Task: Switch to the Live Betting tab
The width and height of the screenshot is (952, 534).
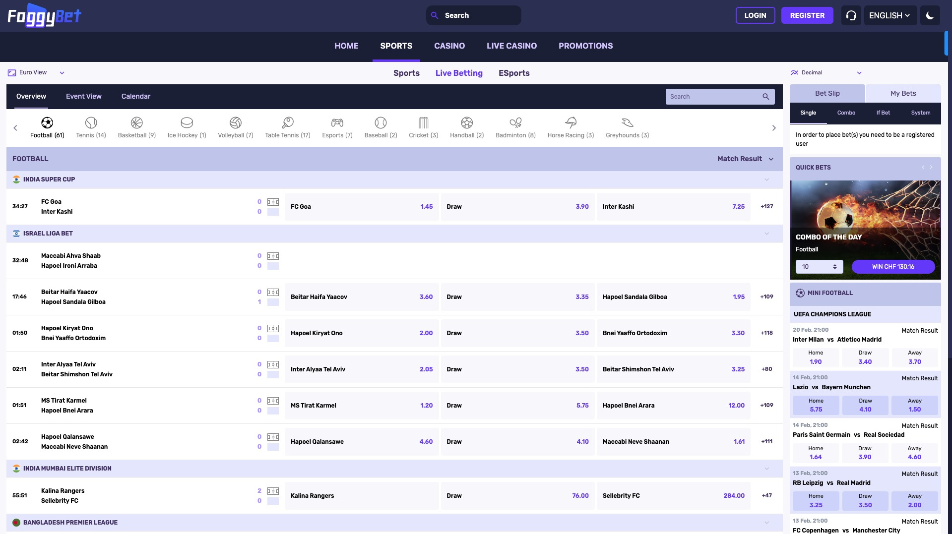Action: click(458, 73)
